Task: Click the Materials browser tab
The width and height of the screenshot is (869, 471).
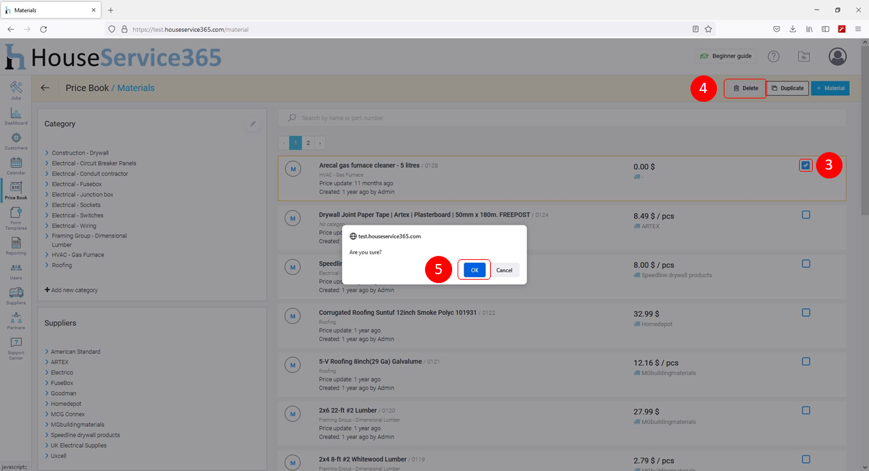Action: (x=50, y=10)
